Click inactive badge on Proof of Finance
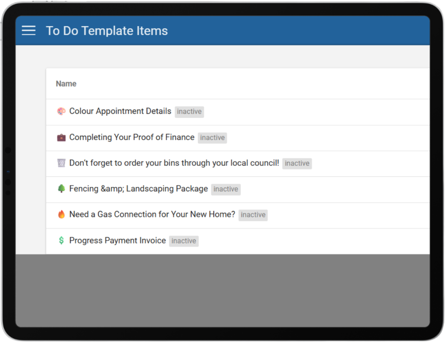The width and height of the screenshot is (446, 343). 213,138
